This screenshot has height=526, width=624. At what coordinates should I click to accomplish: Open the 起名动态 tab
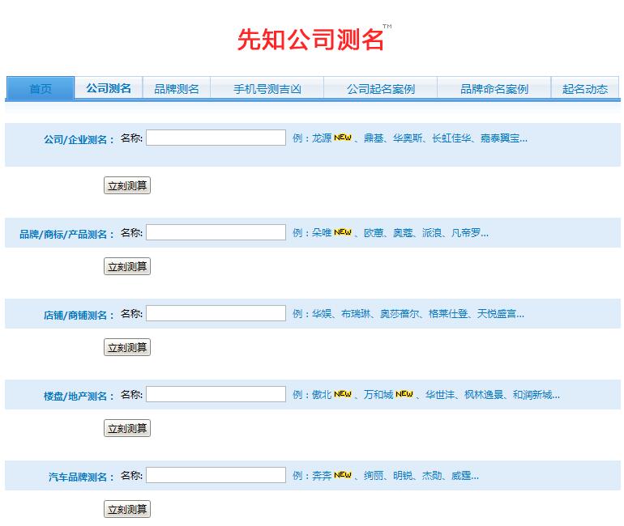(x=584, y=88)
